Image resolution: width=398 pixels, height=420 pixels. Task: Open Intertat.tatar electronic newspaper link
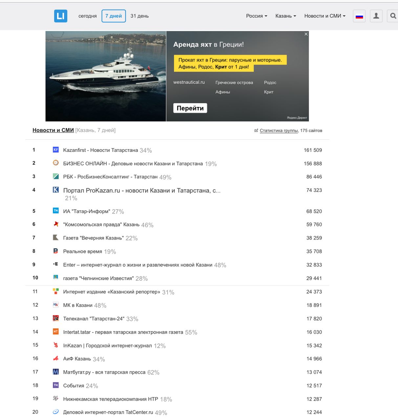tap(123, 332)
